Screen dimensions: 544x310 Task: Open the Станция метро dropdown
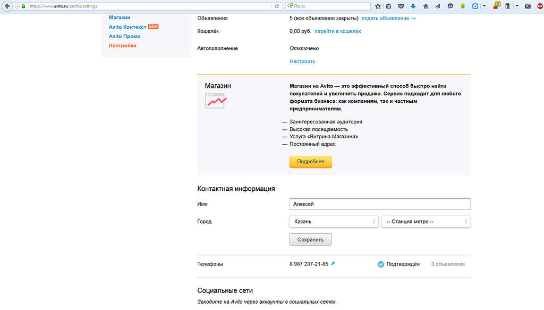click(426, 222)
